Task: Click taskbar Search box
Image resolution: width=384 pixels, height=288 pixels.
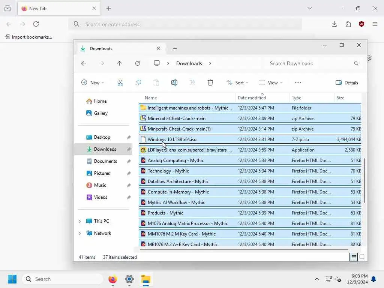Action: coord(63,279)
